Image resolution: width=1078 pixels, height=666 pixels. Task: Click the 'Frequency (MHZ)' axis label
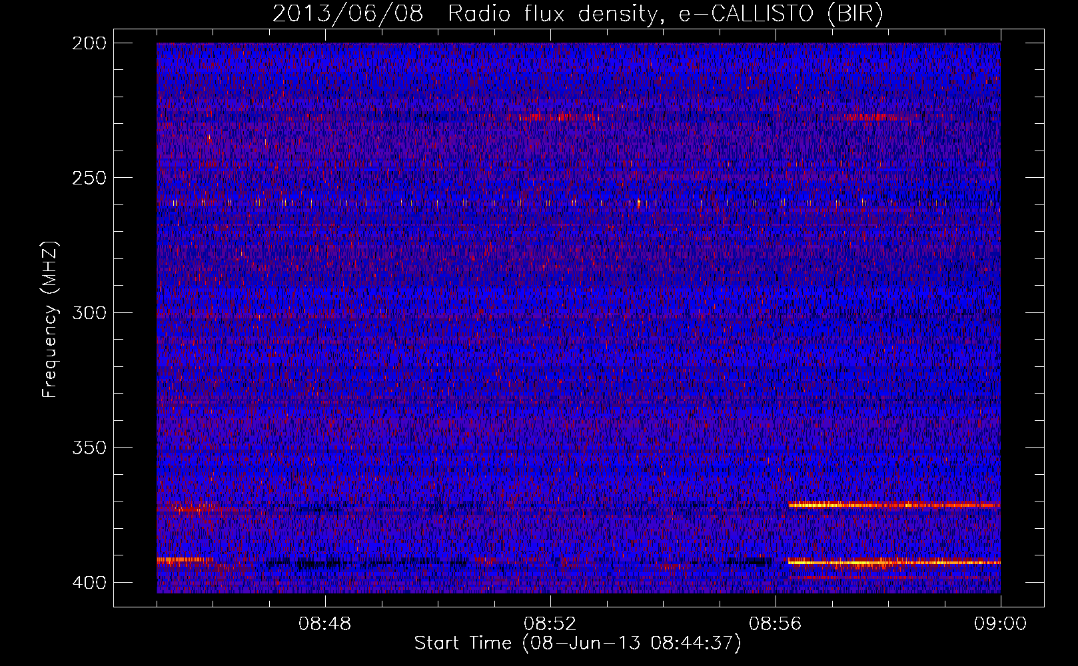pyautogui.click(x=50, y=320)
